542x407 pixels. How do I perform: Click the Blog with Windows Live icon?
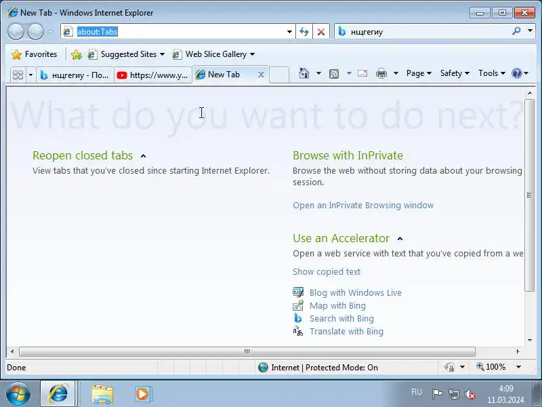point(298,292)
